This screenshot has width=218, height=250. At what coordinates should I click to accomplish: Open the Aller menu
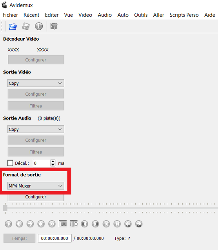click(158, 15)
